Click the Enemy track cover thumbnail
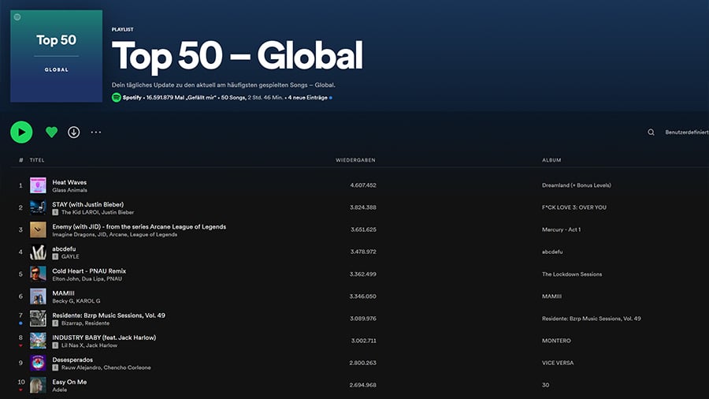Image resolution: width=709 pixels, height=399 pixels. pos(38,229)
